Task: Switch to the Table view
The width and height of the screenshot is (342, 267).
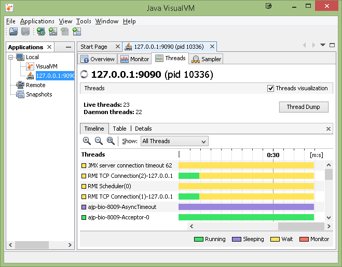Action: [x=119, y=129]
